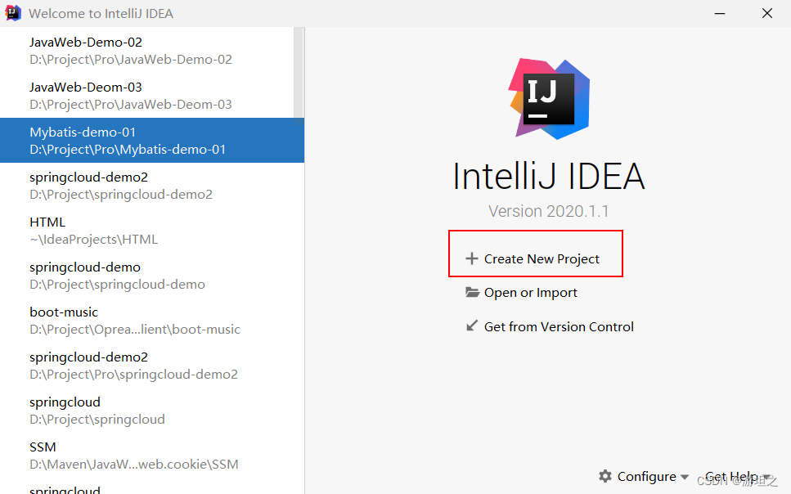Open springcloud-demo2 in D:\Project\Pro
791x494 pixels.
pos(152,365)
